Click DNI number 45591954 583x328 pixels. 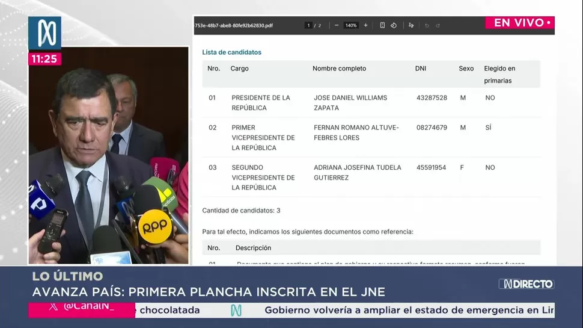coord(431,167)
